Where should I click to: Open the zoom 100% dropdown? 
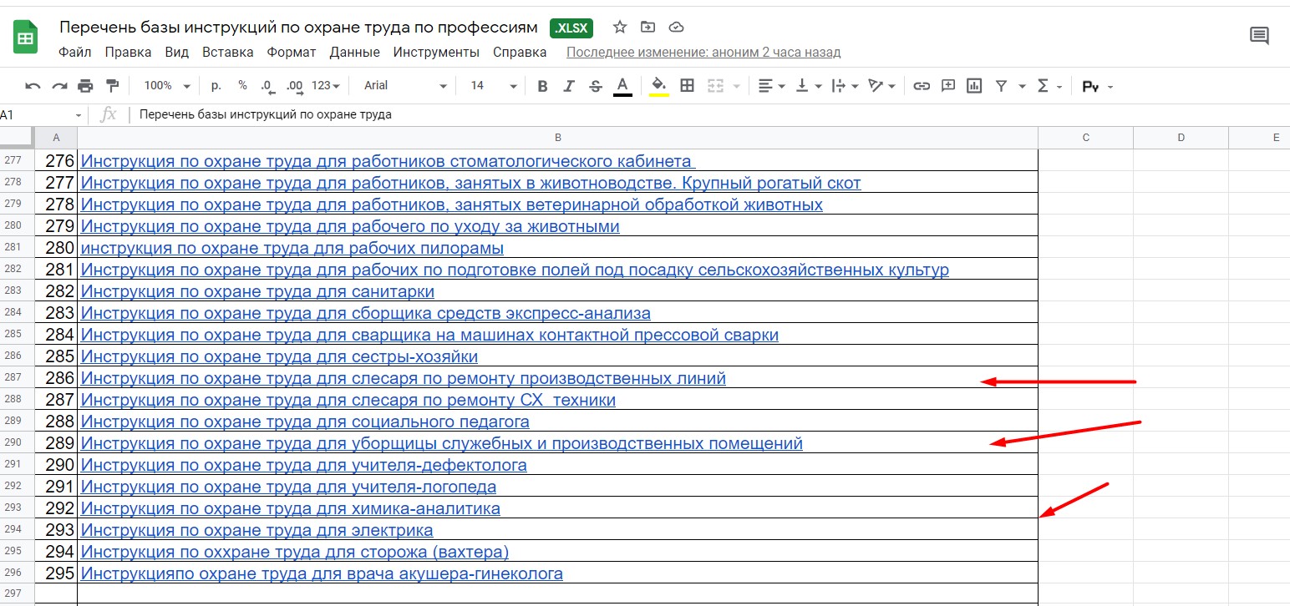point(166,86)
